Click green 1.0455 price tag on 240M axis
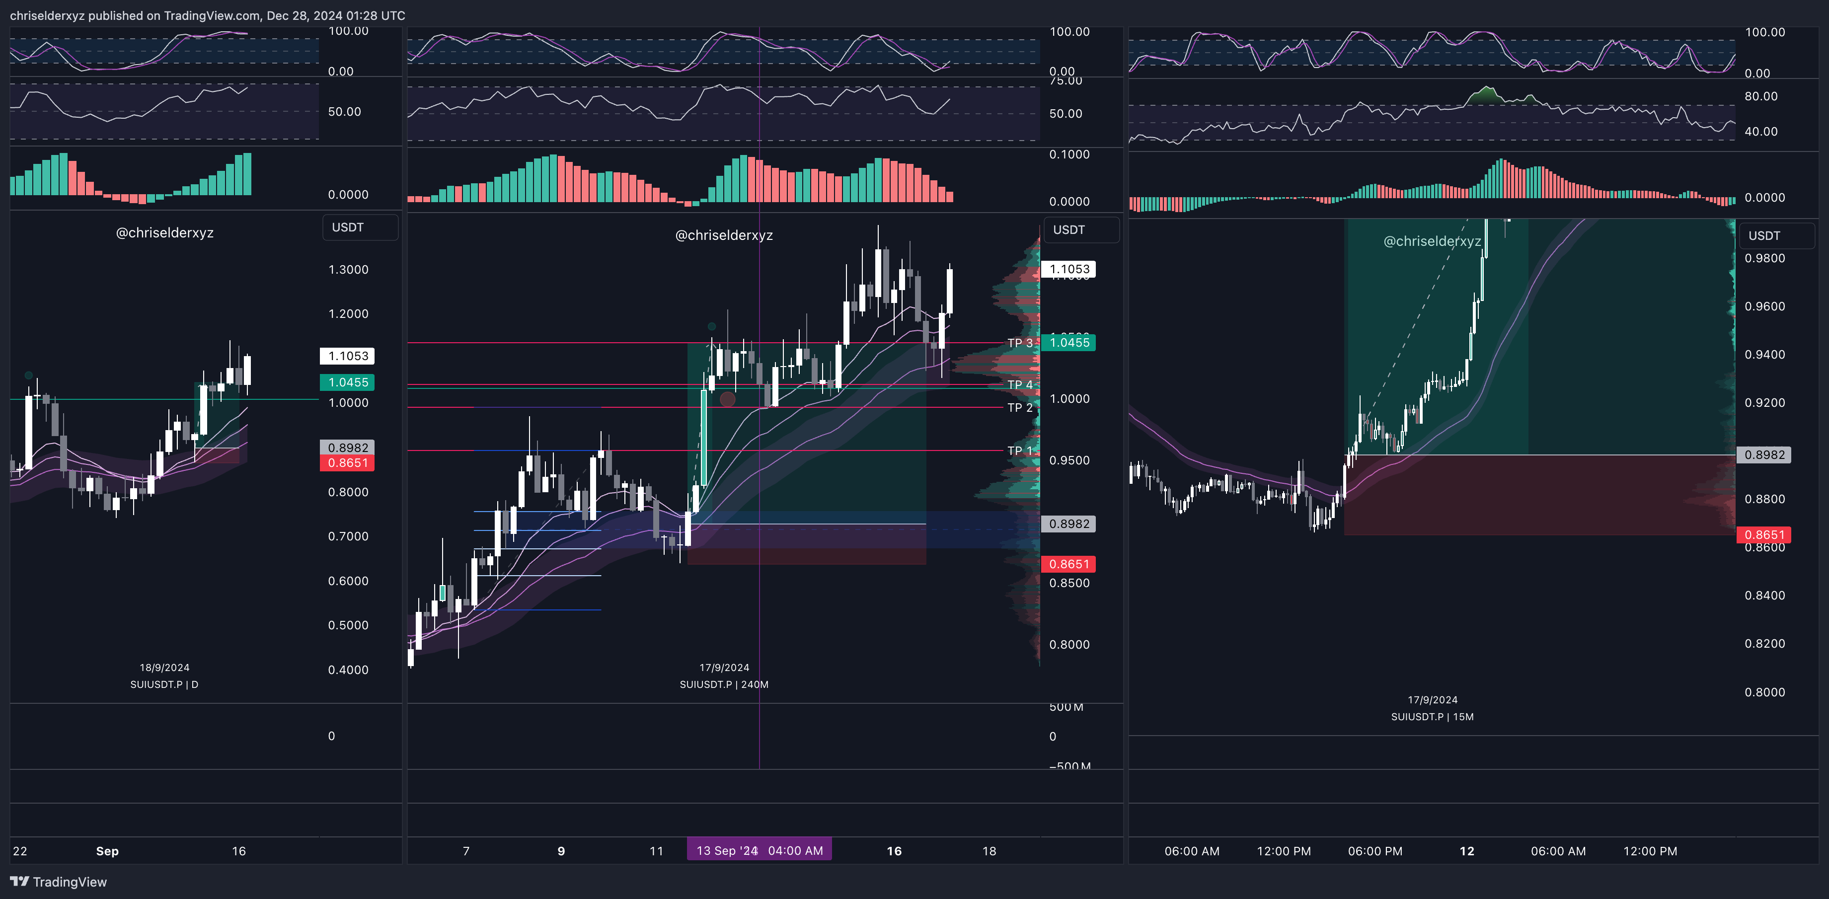 [1068, 342]
